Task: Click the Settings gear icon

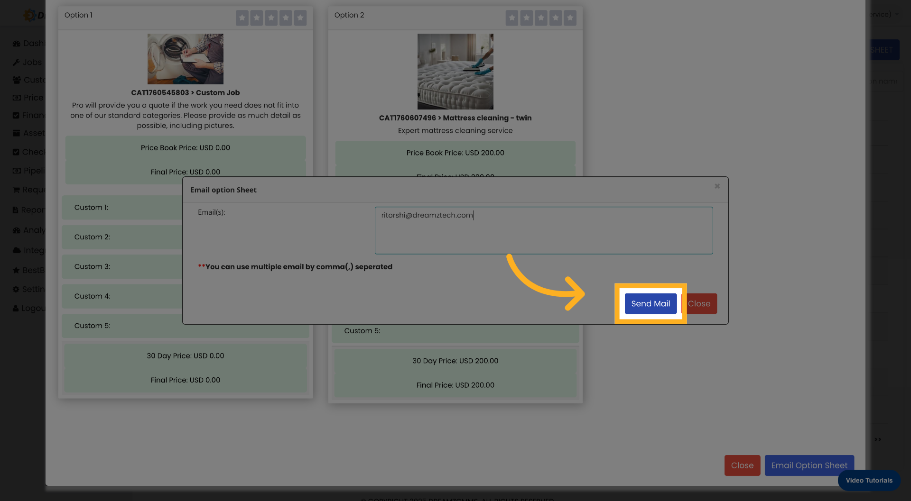Action: pyautogui.click(x=17, y=289)
